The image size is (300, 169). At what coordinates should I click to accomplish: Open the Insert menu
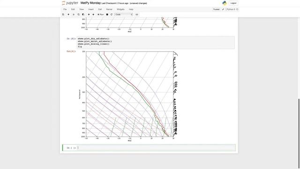(91, 9)
